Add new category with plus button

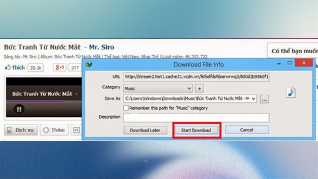point(199,89)
